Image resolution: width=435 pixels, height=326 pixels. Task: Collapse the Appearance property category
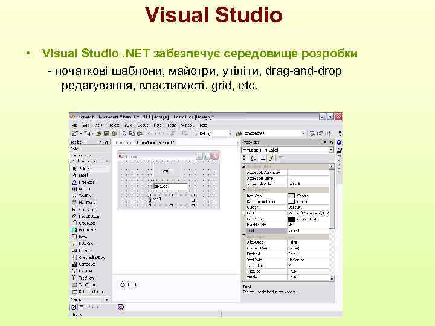pos(244,190)
